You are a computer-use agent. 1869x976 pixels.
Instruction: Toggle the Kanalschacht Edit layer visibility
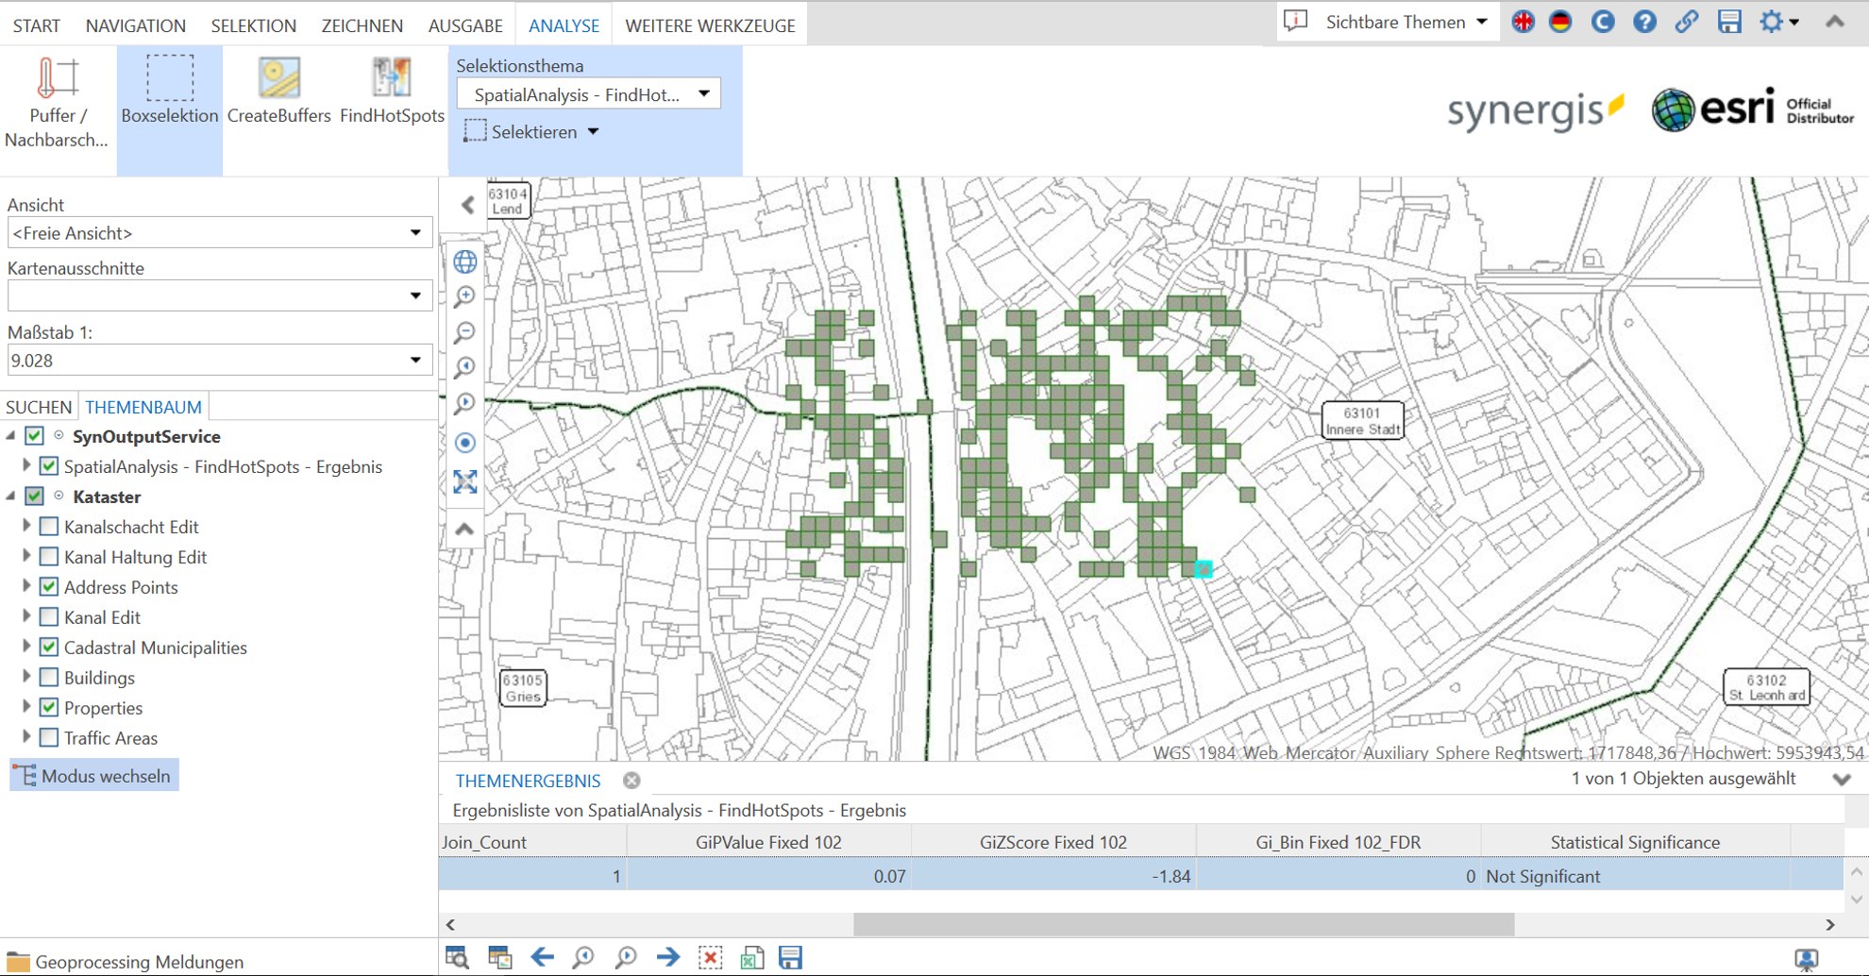coord(48,526)
